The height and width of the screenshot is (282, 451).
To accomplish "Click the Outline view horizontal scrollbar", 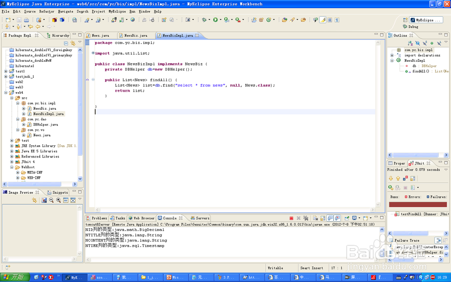I will click(418, 155).
